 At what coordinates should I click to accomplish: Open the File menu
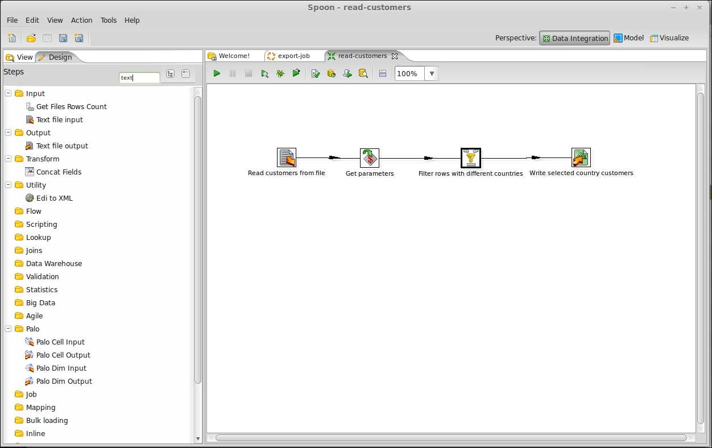tap(13, 20)
